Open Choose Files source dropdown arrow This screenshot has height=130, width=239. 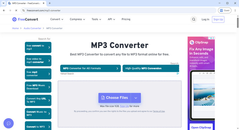coord(136,98)
